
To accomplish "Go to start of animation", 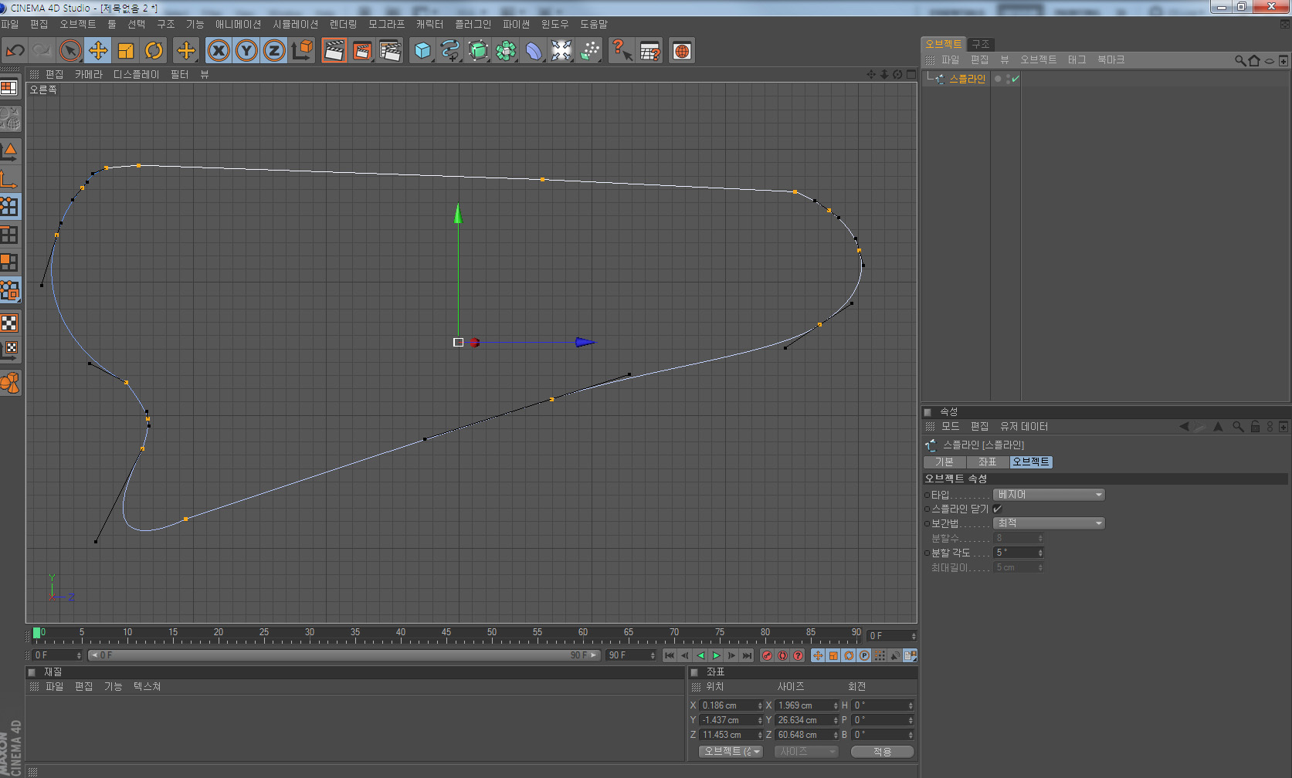I will (670, 655).
